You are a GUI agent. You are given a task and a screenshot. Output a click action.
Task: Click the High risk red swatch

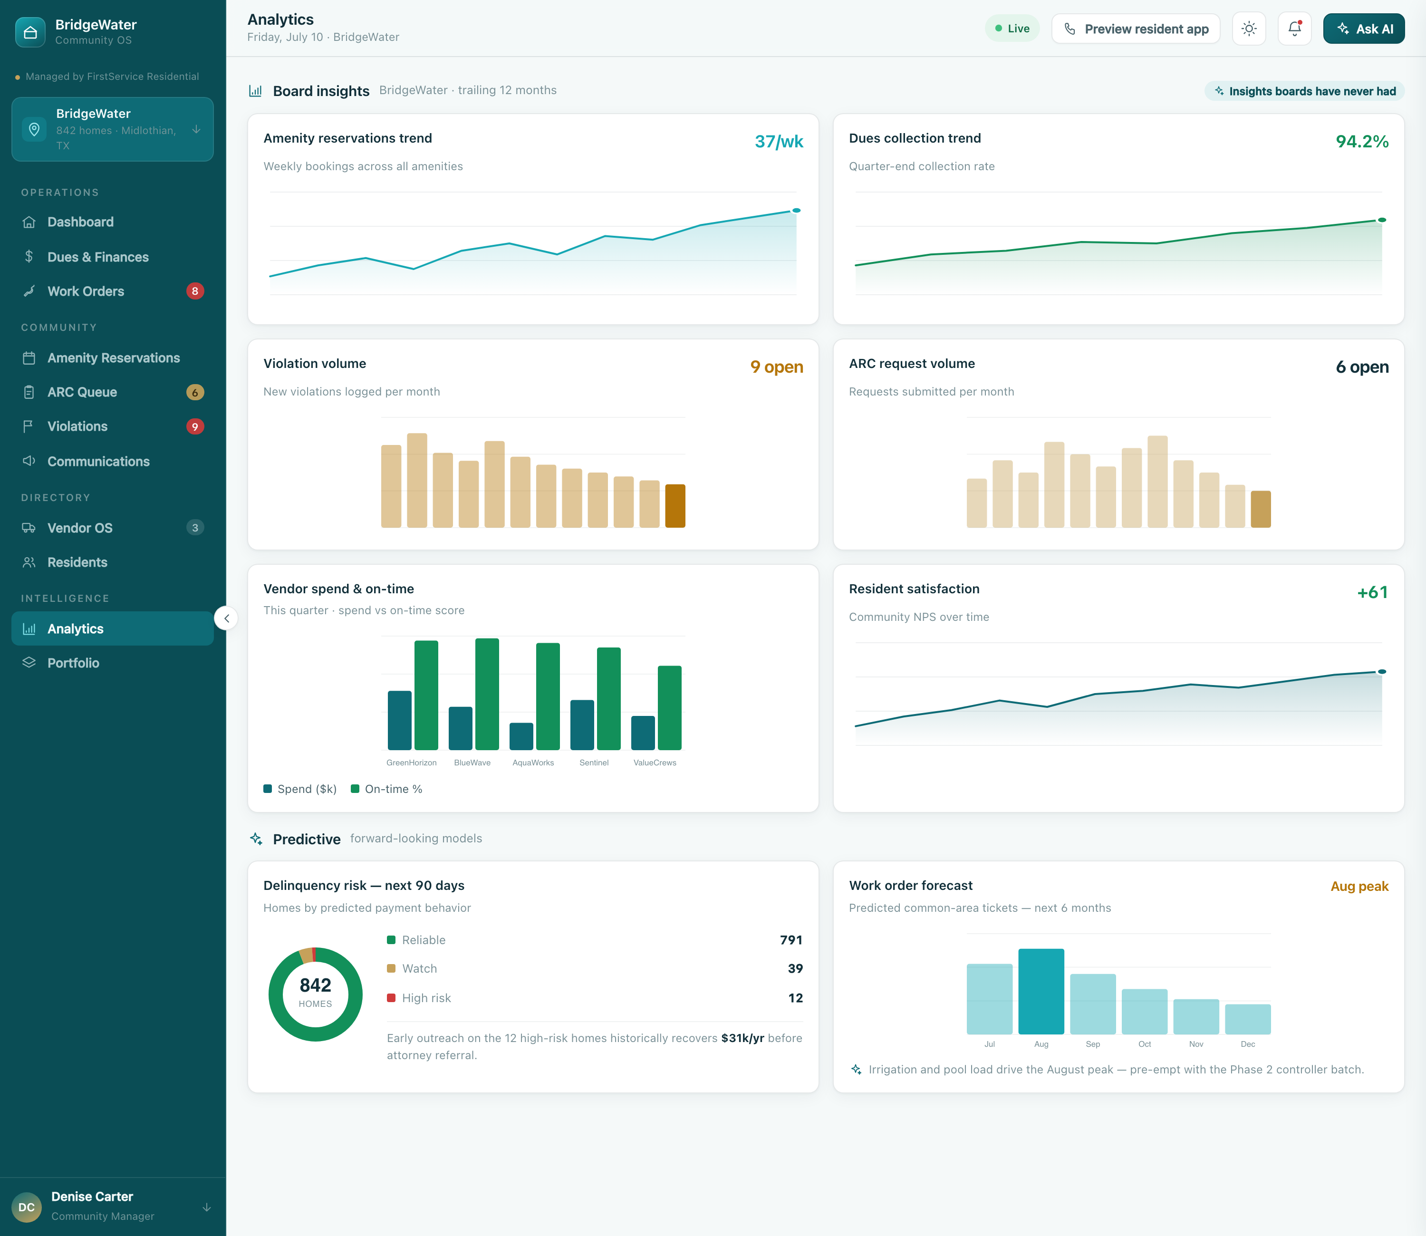(391, 997)
